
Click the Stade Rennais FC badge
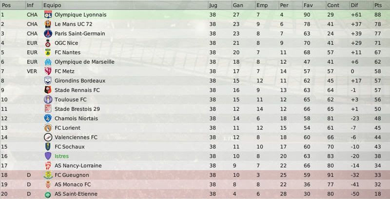(48, 90)
